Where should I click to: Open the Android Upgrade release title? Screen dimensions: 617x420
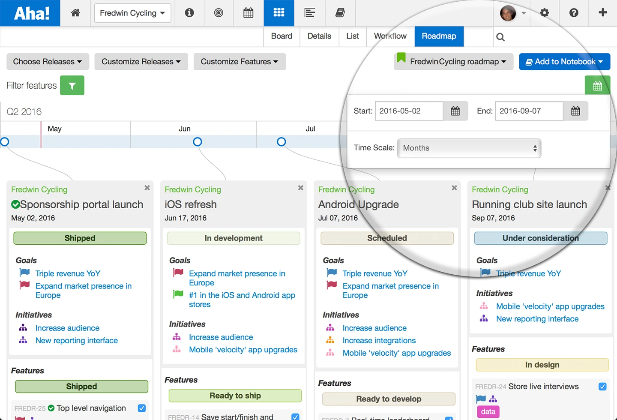coord(359,204)
